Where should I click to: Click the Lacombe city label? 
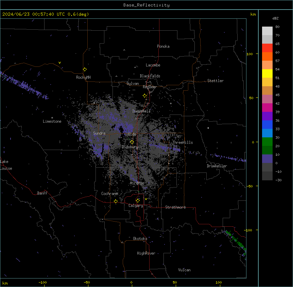[153, 65]
